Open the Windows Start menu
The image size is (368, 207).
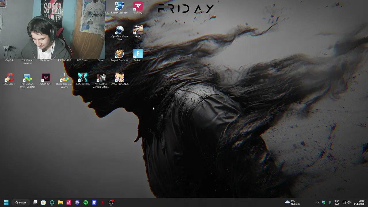click(6, 202)
